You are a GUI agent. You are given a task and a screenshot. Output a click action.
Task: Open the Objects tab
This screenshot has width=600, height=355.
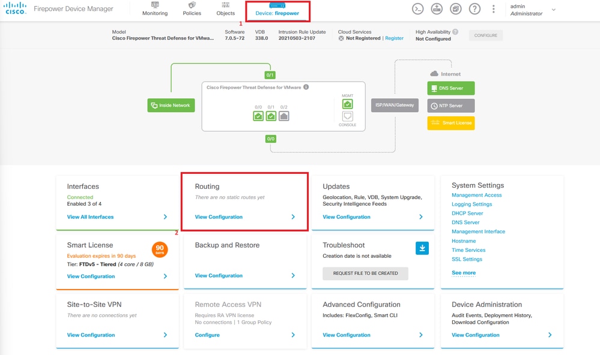(x=225, y=9)
